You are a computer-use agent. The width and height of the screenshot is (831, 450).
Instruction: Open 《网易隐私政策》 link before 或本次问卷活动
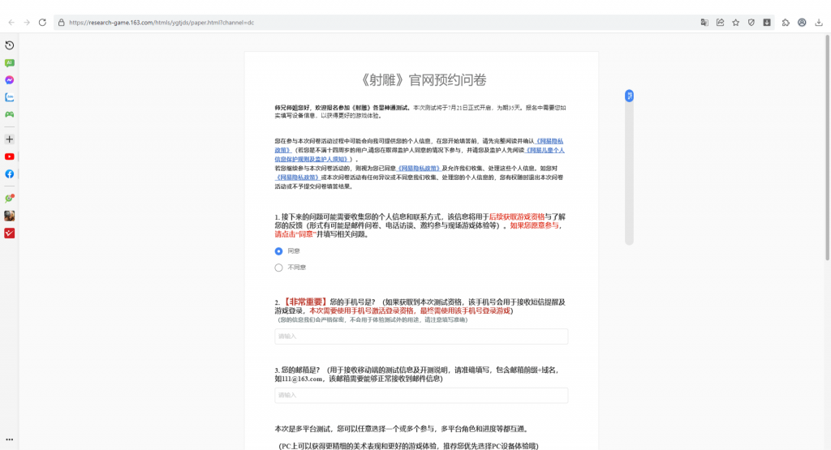click(297, 178)
